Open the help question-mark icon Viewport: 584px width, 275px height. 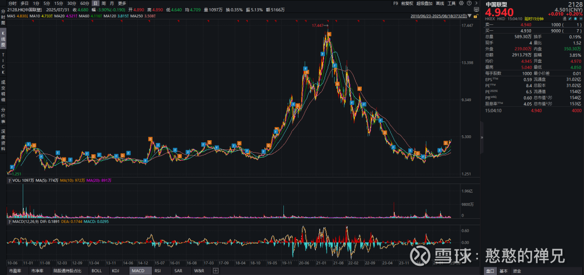(x=469, y=3)
